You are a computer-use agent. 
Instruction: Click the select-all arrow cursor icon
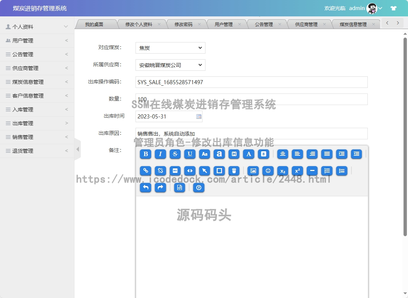tap(204, 171)
